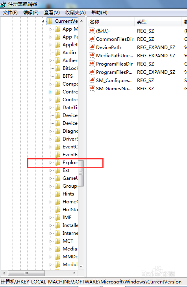Click the Ext folder icon
The width and height of the screenshot is (187, 287).
pyautogui.click(x=57, y=170)
